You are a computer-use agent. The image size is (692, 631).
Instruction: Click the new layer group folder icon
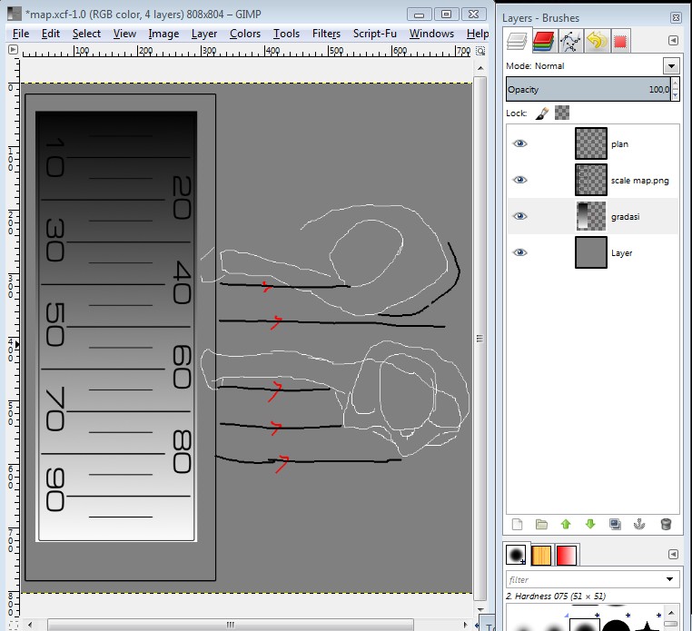(541, 524)
